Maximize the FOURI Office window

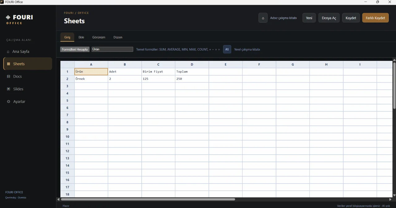tap(377, 2)
